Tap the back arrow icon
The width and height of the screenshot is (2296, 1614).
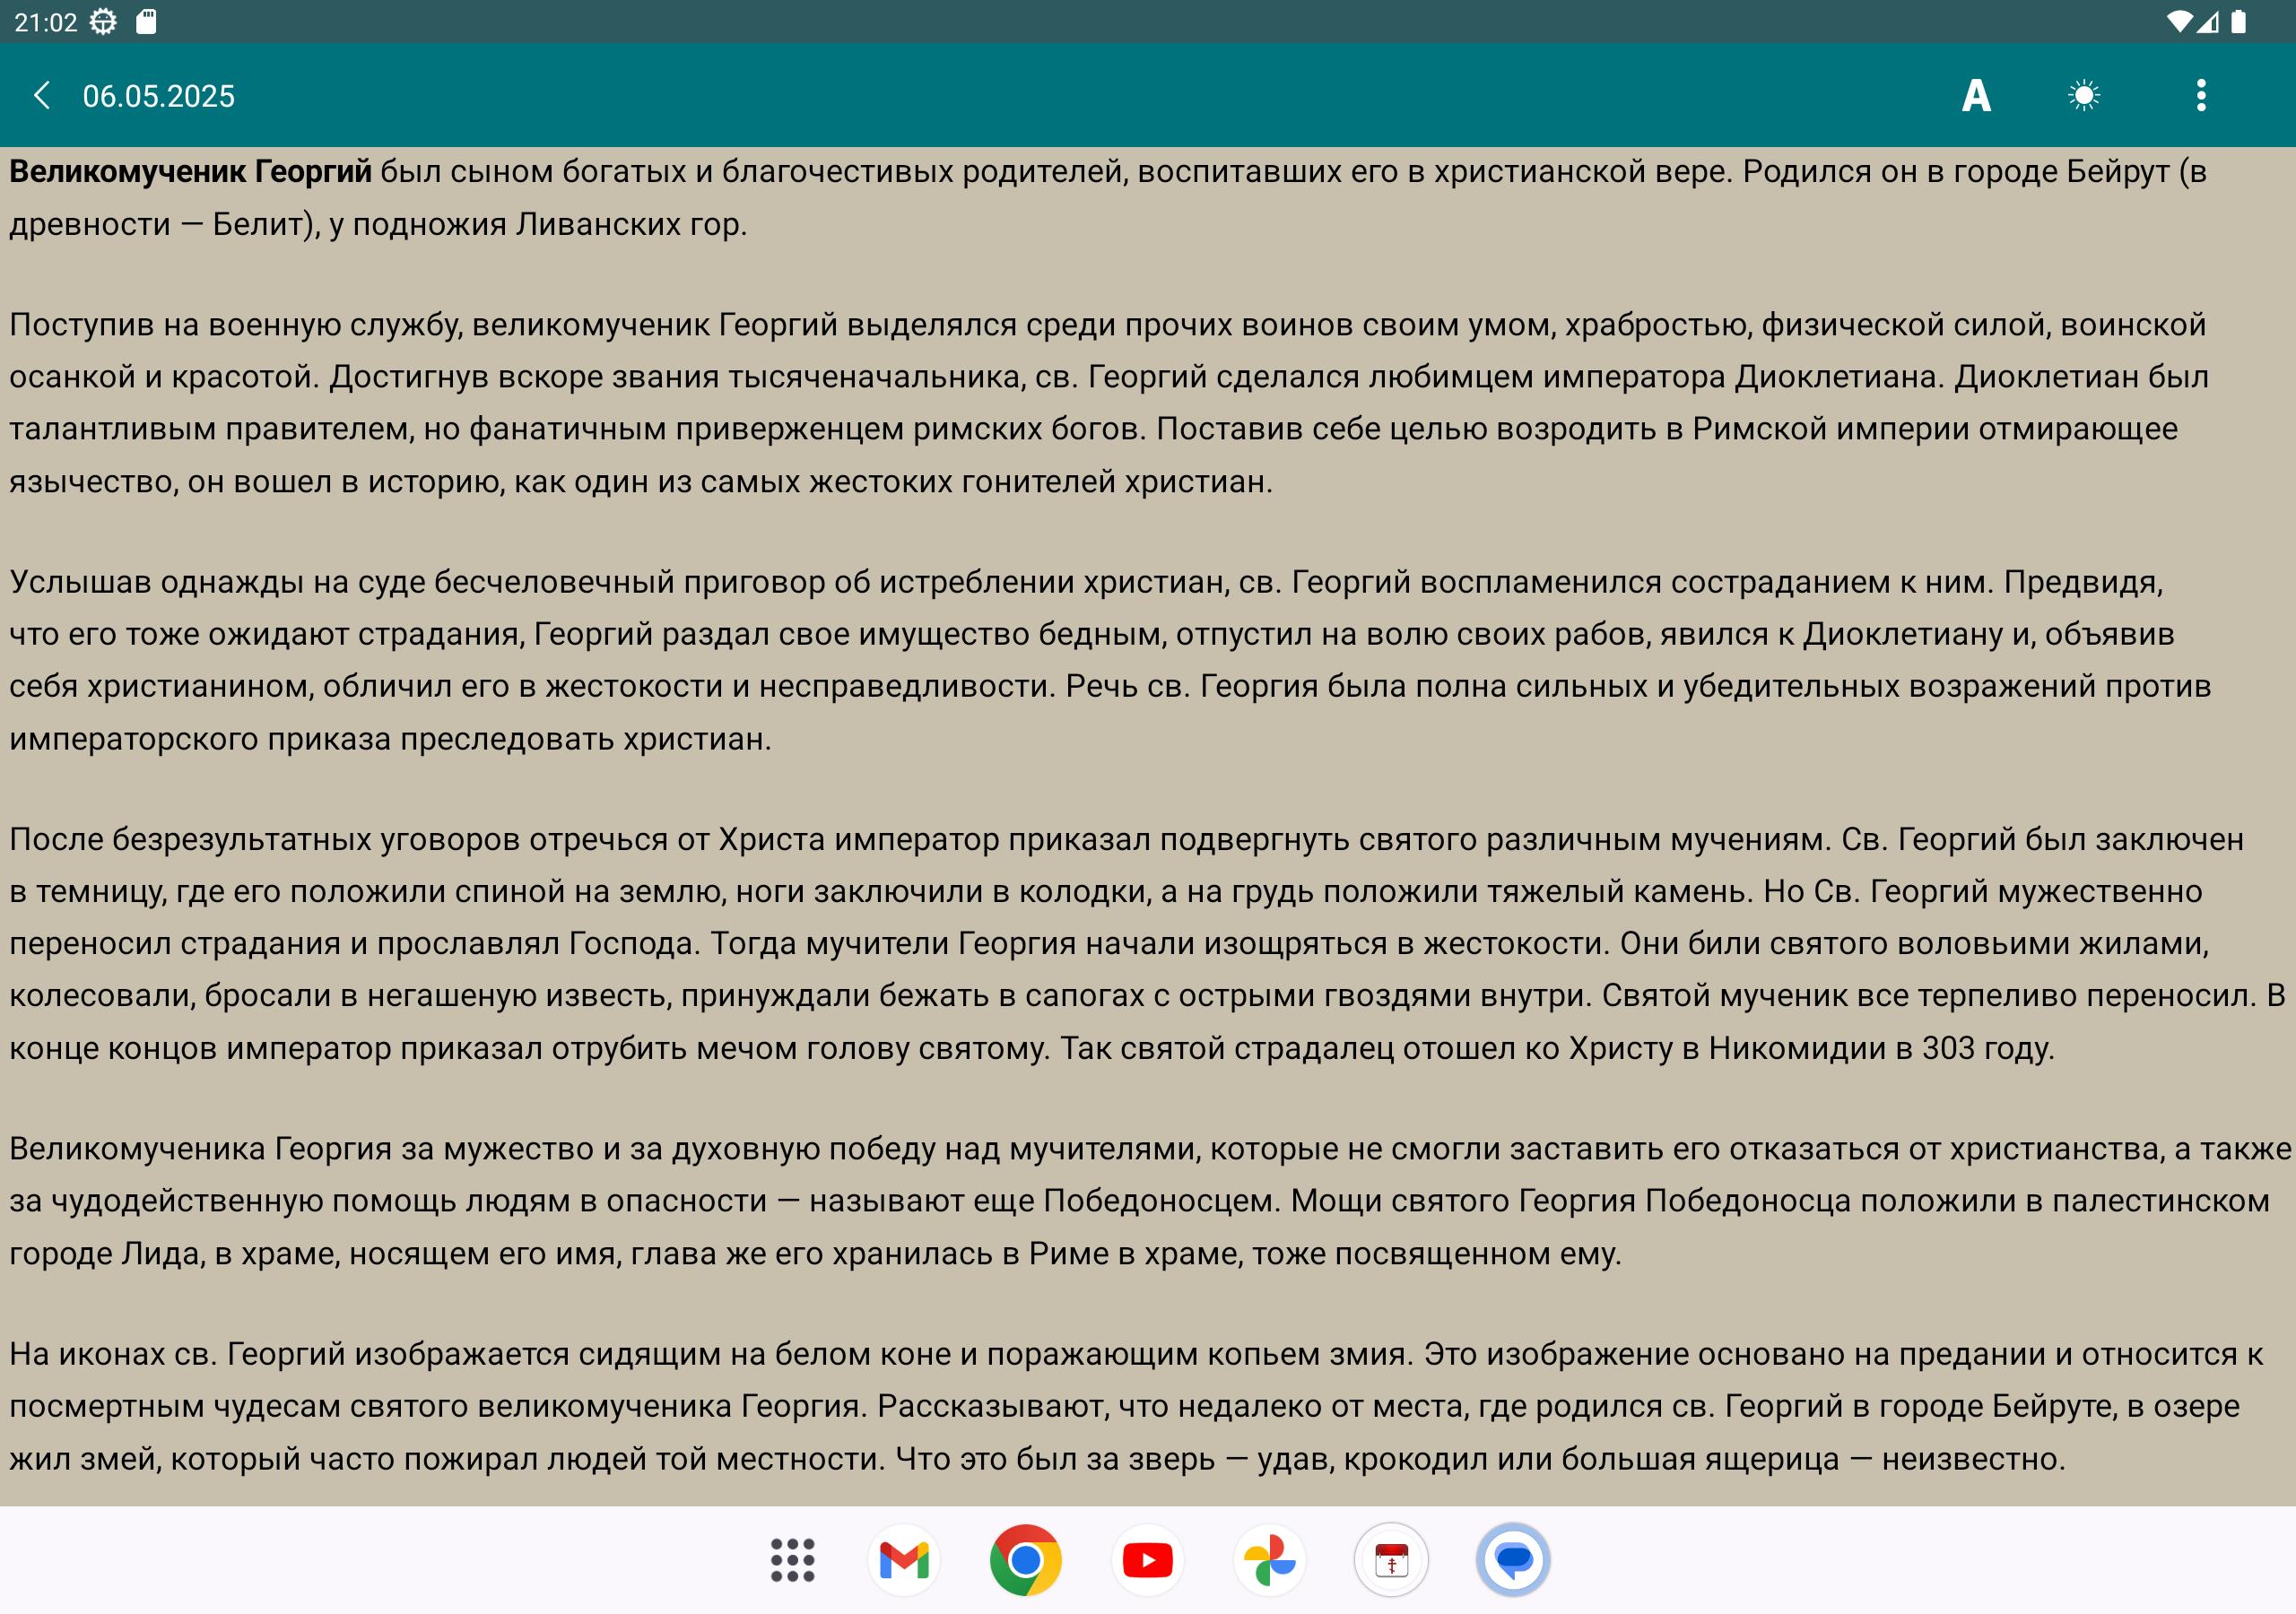click(42, 96)
